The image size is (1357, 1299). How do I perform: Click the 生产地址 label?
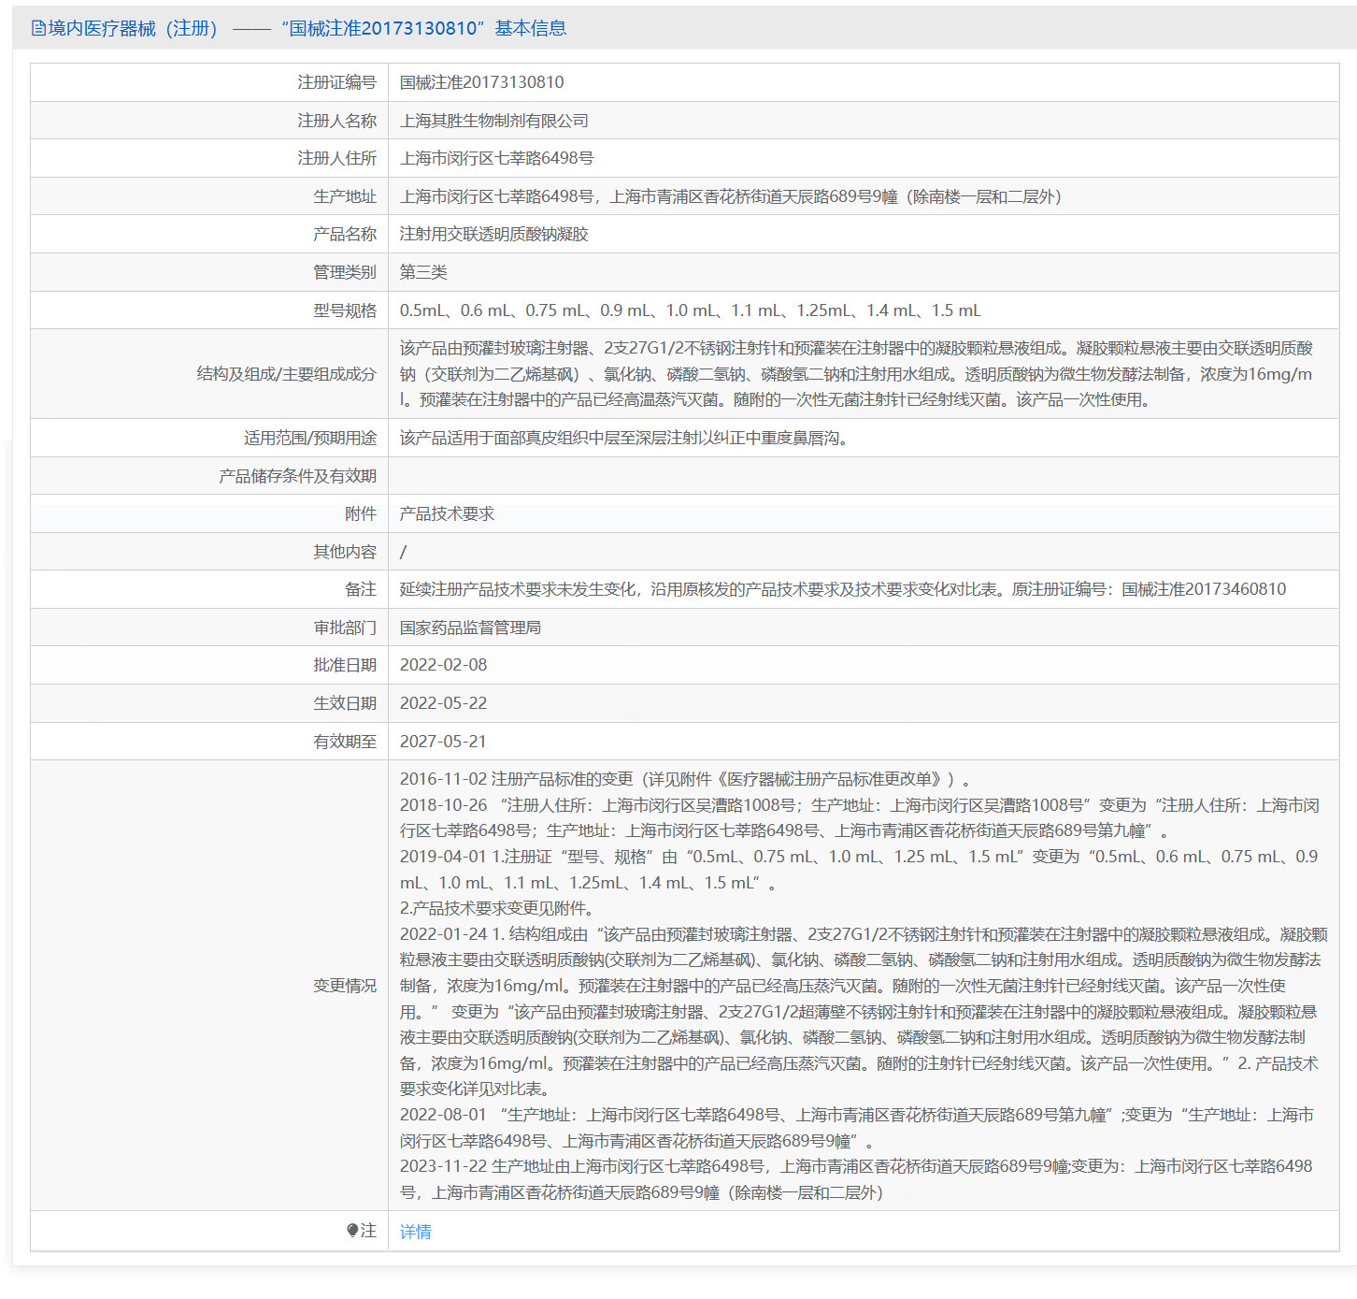(345, 196)
